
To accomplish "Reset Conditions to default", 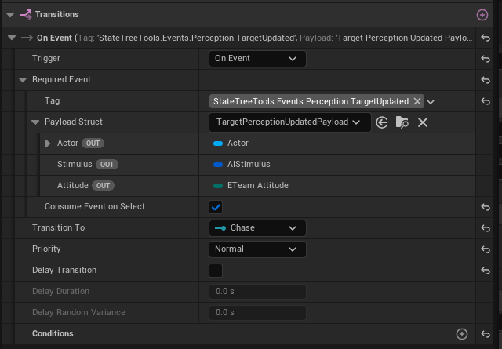I will (x=486, y=334).
